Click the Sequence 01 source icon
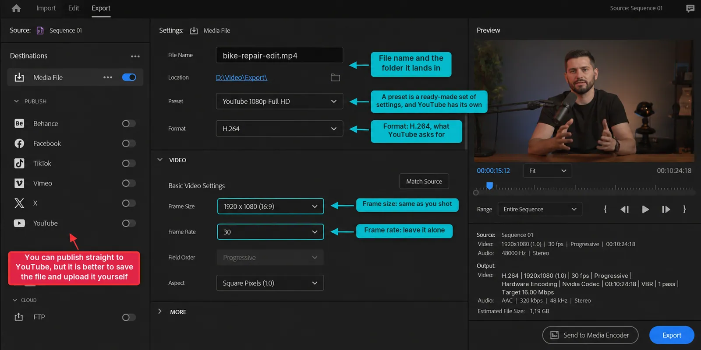701x350 pixels. click(x=40, y=30)
